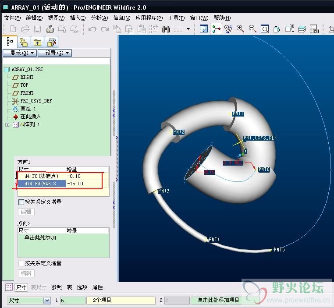Click the Refit zoom icon
This screenshot has height=308, width=334.
265,29
